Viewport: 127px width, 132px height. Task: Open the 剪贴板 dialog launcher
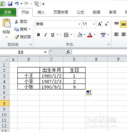click(x=31, y=44)
